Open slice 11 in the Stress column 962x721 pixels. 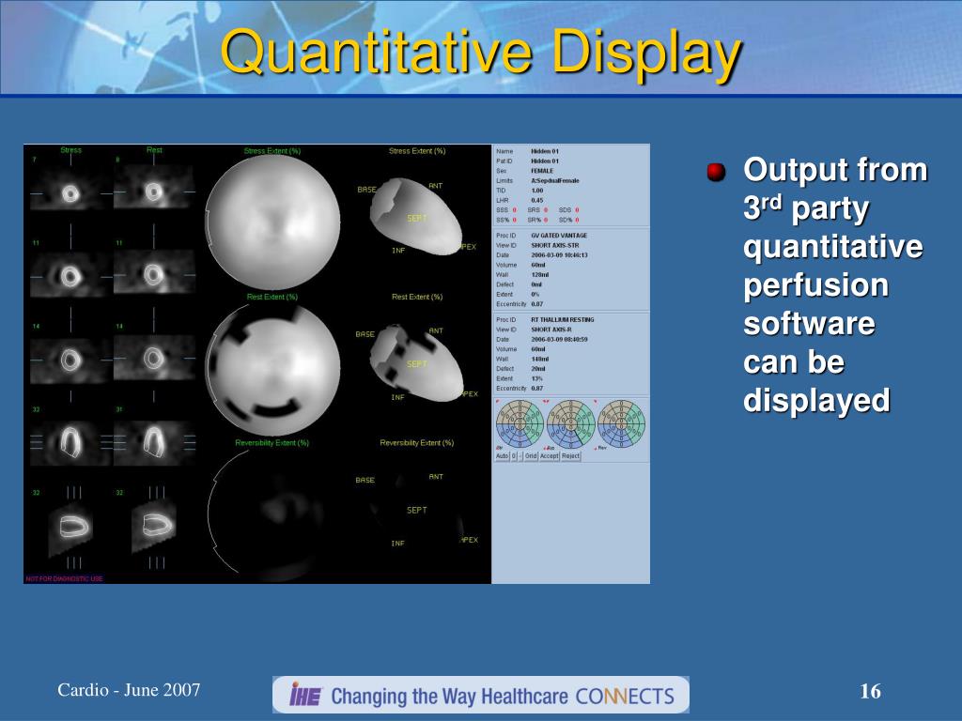pos(70,275)
